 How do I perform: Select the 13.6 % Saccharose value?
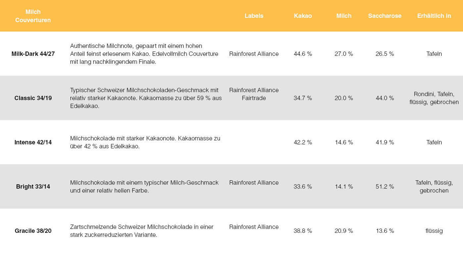tap(385, 231)
